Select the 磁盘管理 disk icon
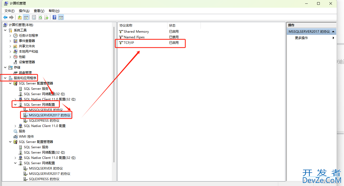This screenshot has width=344, height=186. coord(16,73)
